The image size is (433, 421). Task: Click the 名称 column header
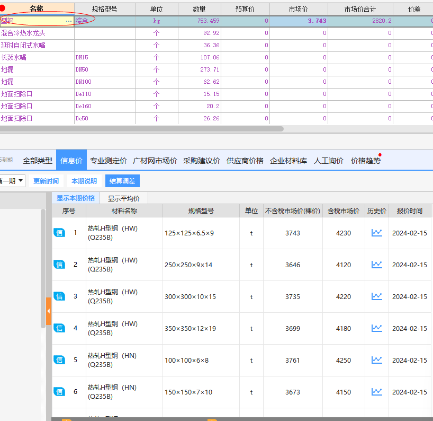pos(37,9)
